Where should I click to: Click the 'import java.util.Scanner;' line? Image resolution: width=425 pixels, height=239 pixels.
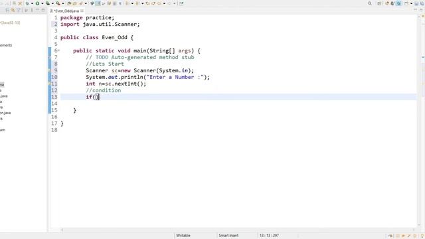[100, 24]
